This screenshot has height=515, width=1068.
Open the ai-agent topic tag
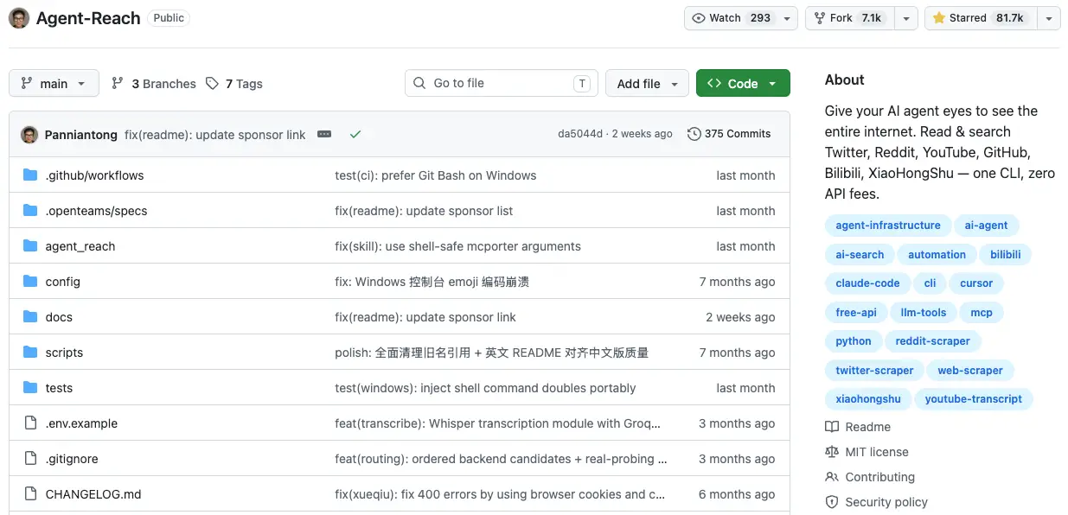[987, 226]
